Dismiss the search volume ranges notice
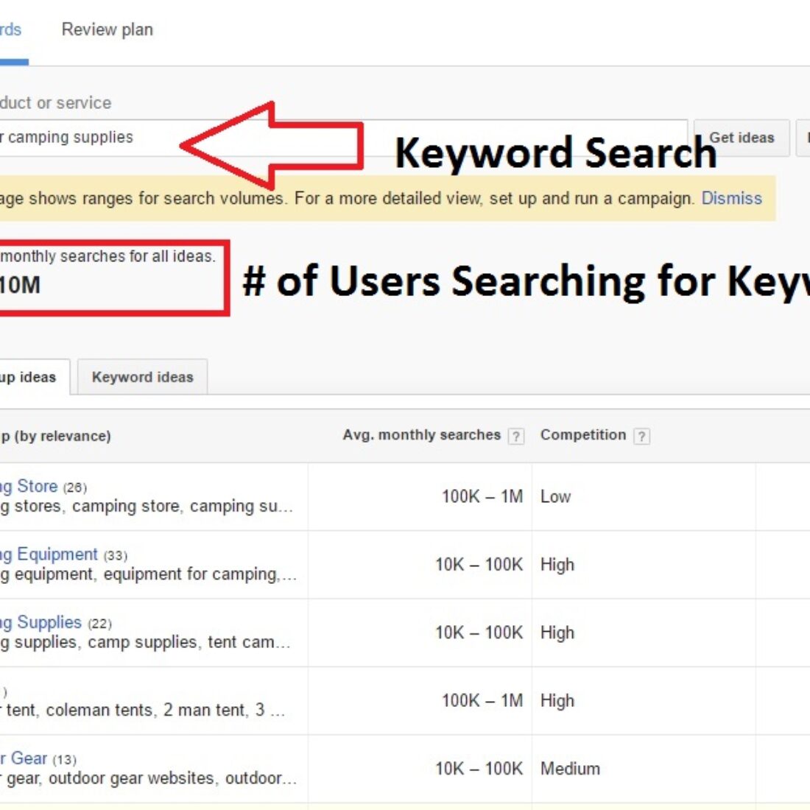810x810 pixels. 731,198
